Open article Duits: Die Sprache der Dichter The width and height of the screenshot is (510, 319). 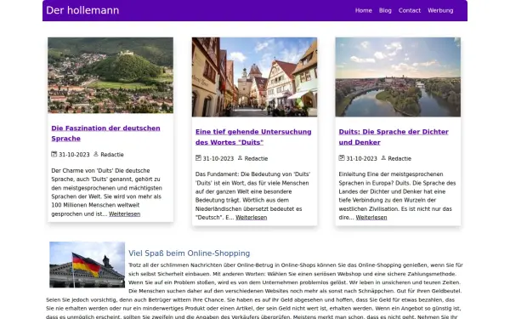pyautogui.click(x=394, y=137)
